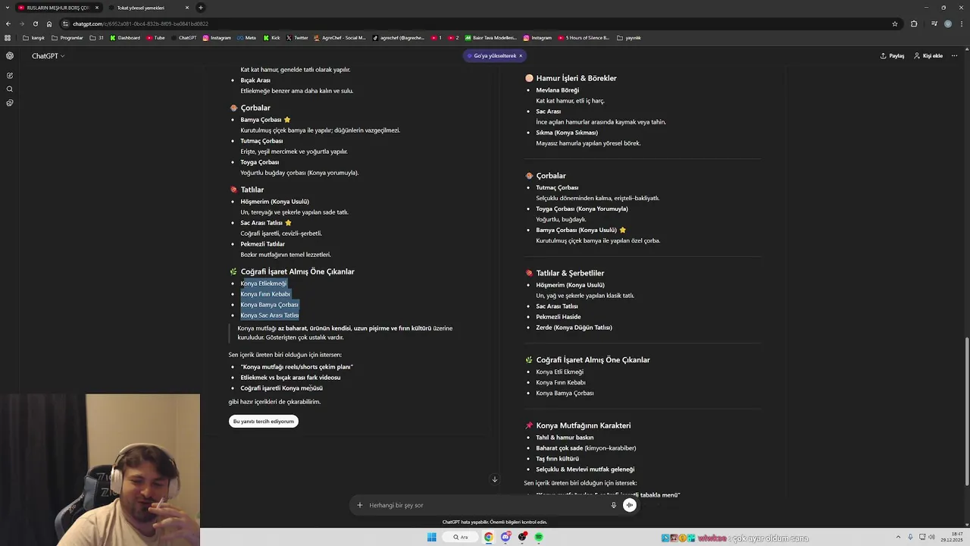The image size is (970, 546).
Task: Open the Dashboard bookmark
Action: (x=125, y=38)
